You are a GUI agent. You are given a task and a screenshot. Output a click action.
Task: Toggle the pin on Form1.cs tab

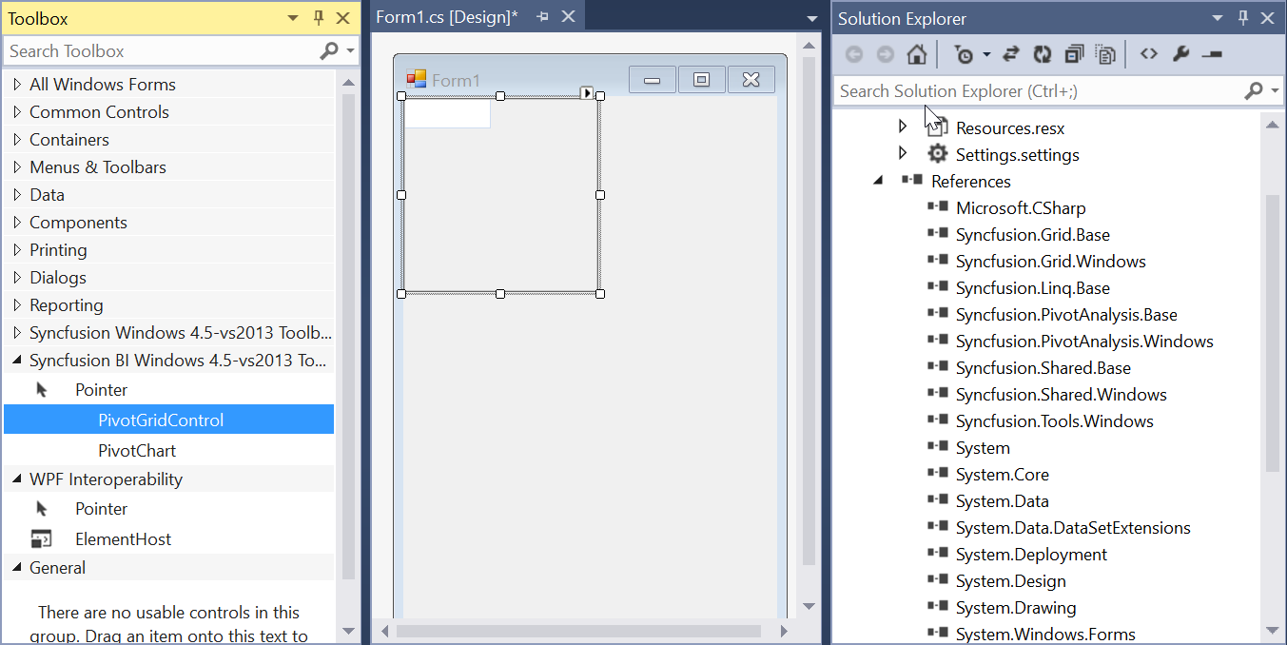[543, 17]
